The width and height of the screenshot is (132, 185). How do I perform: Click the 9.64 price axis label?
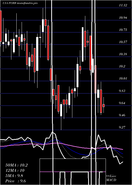point(122,103)
